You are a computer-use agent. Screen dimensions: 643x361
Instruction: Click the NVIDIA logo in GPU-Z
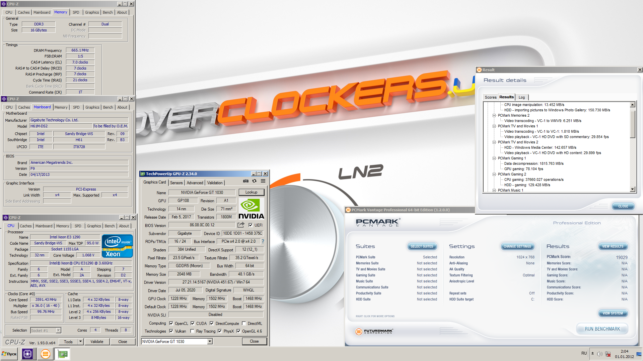[x=251, y=209]
